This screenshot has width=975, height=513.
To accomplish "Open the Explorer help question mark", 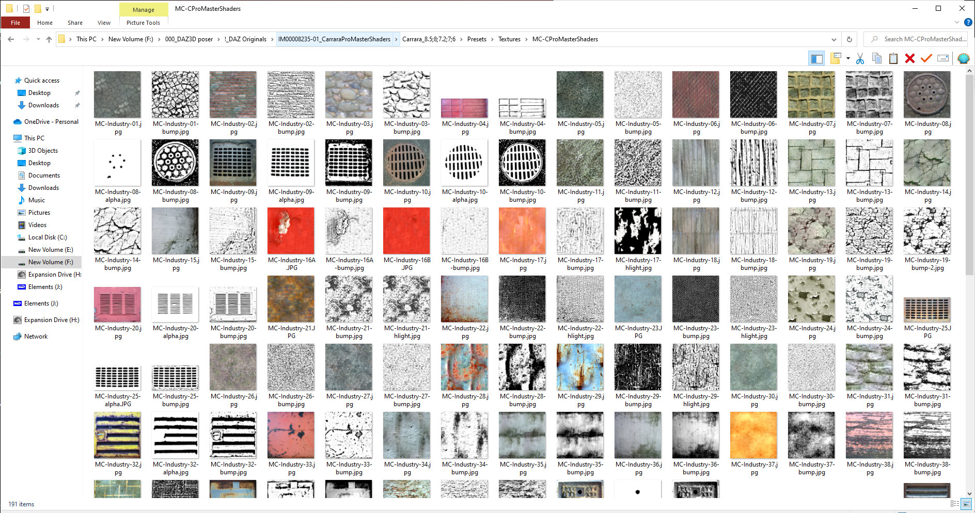I will [968, 23].
